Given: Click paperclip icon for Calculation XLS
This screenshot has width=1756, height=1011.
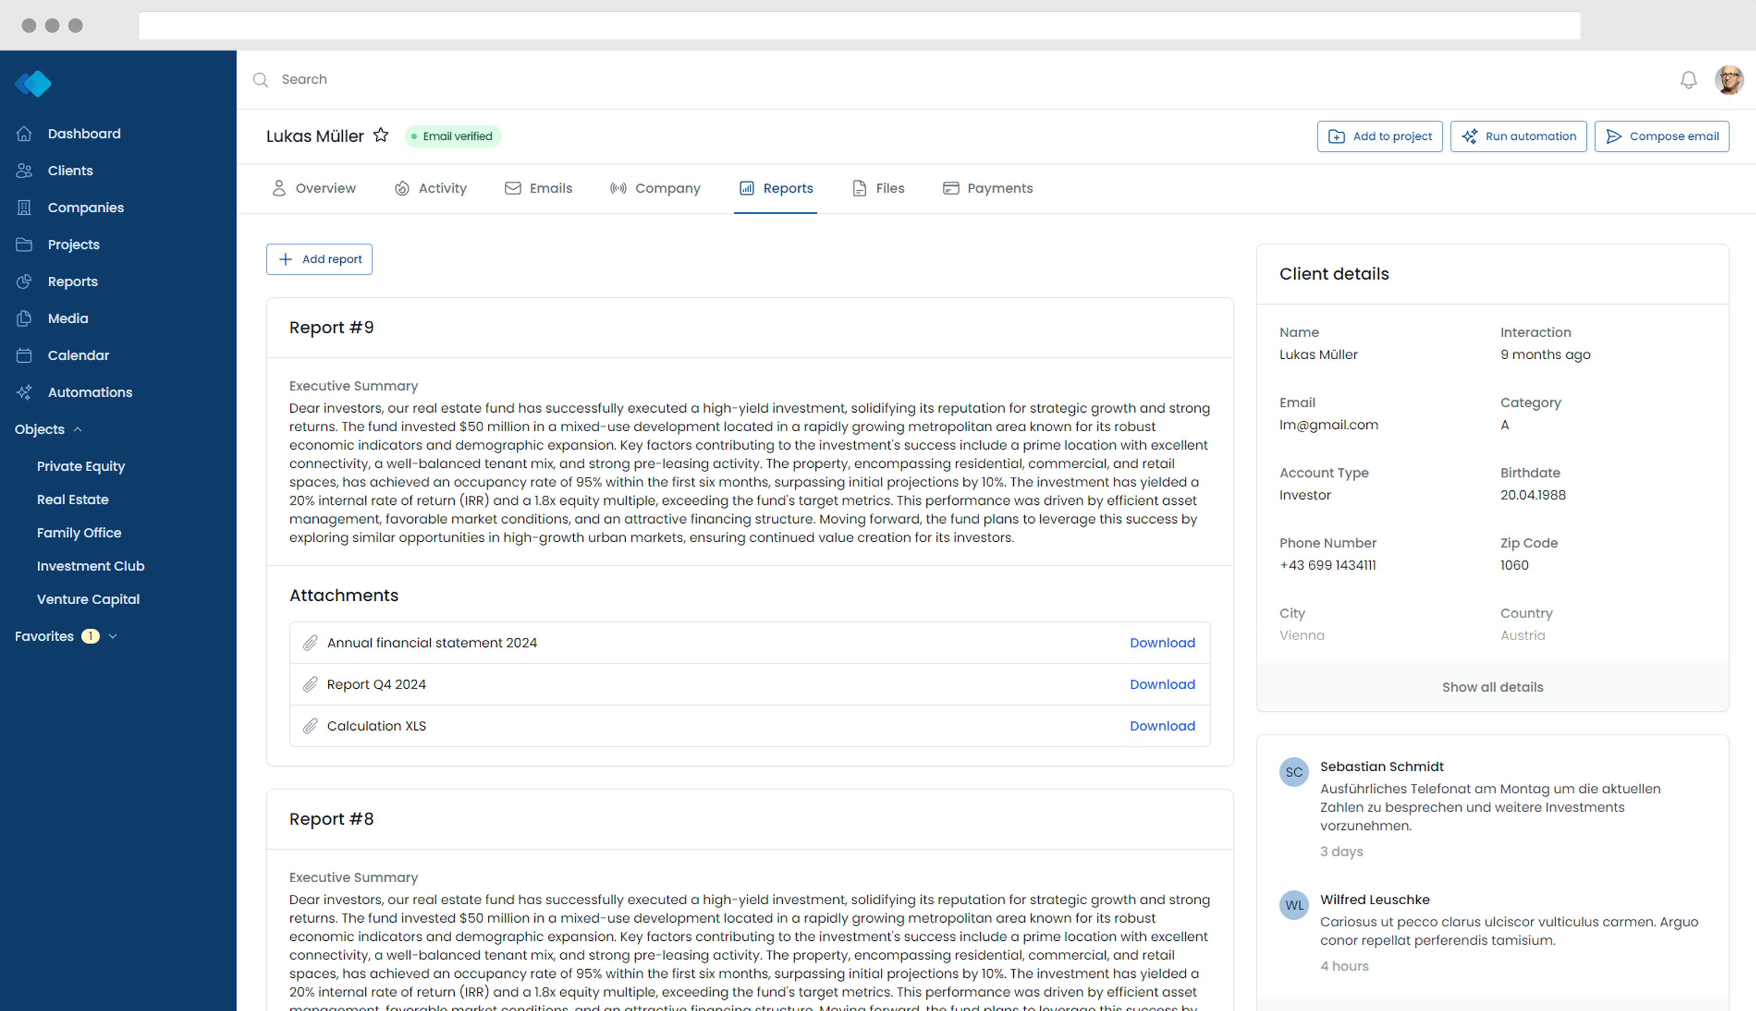Looking at the screenshot, I should pyautogui.click(x=310, y=726).
